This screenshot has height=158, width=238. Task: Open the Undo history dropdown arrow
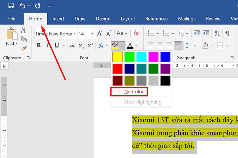coord(29,6)
